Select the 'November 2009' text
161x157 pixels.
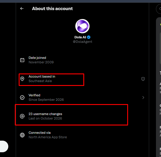click(x=41, y=62)
